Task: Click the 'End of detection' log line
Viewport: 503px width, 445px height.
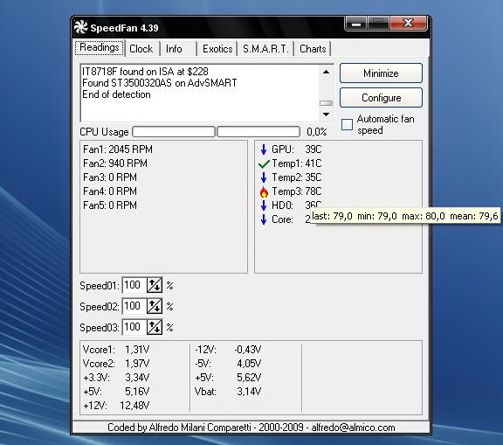Action: click(x=116, y=94)
